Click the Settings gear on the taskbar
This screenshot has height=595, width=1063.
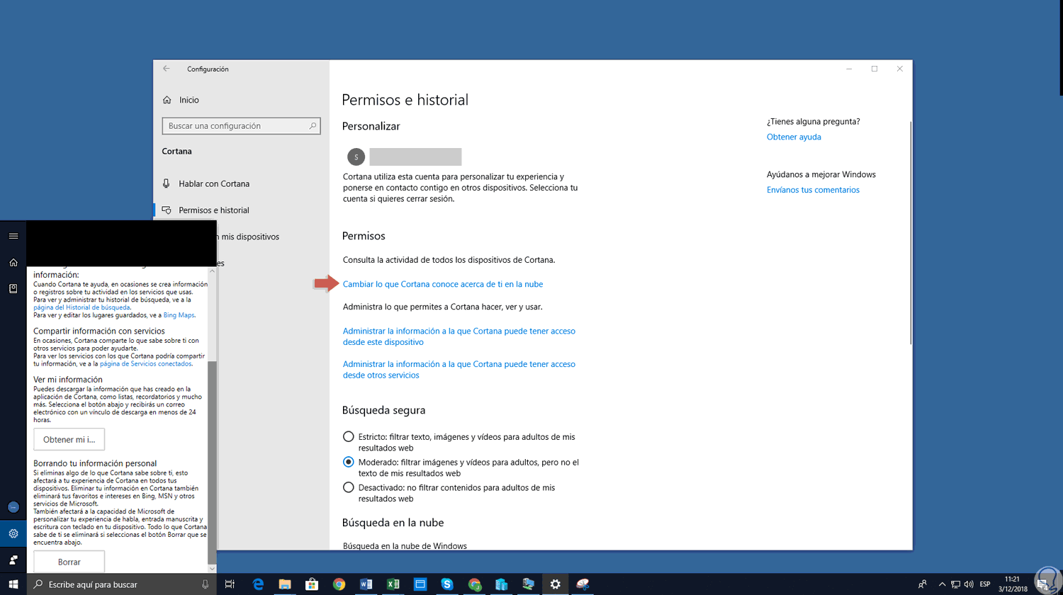[556, 584]
